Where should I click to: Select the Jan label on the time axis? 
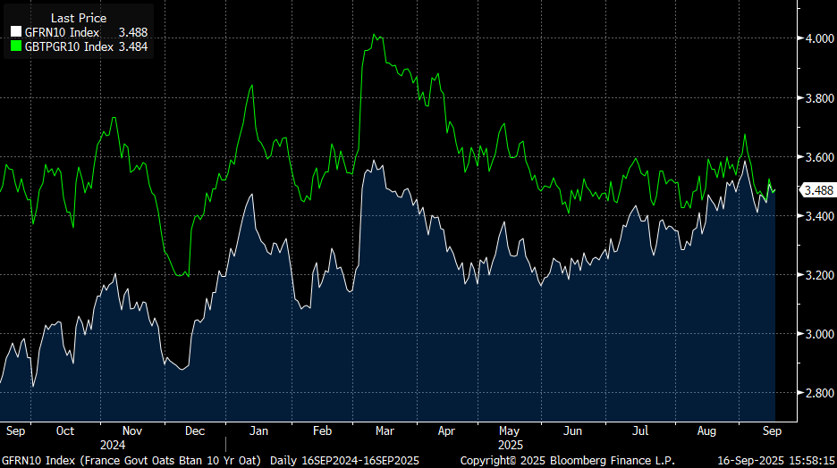[259, 430]
